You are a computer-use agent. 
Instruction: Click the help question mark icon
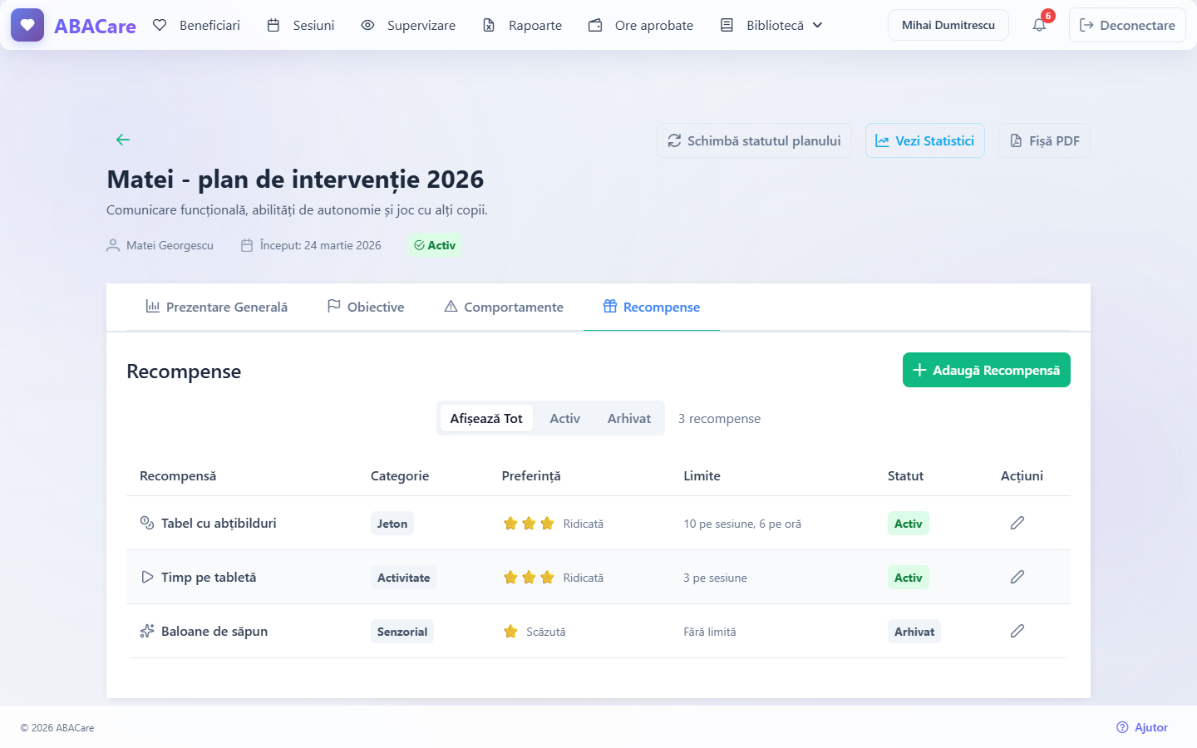point(1122,727)
